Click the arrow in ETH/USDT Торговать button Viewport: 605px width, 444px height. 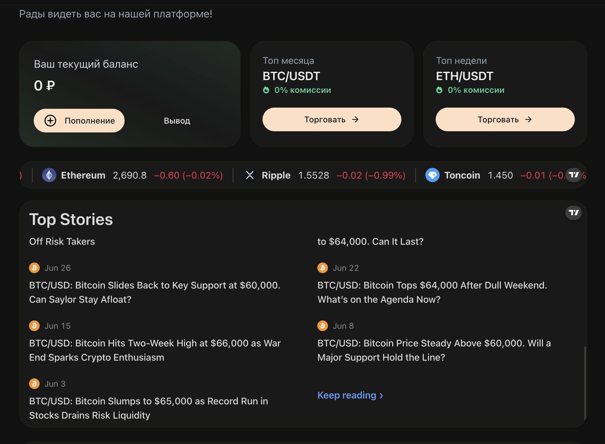click(x=528, y=119)
